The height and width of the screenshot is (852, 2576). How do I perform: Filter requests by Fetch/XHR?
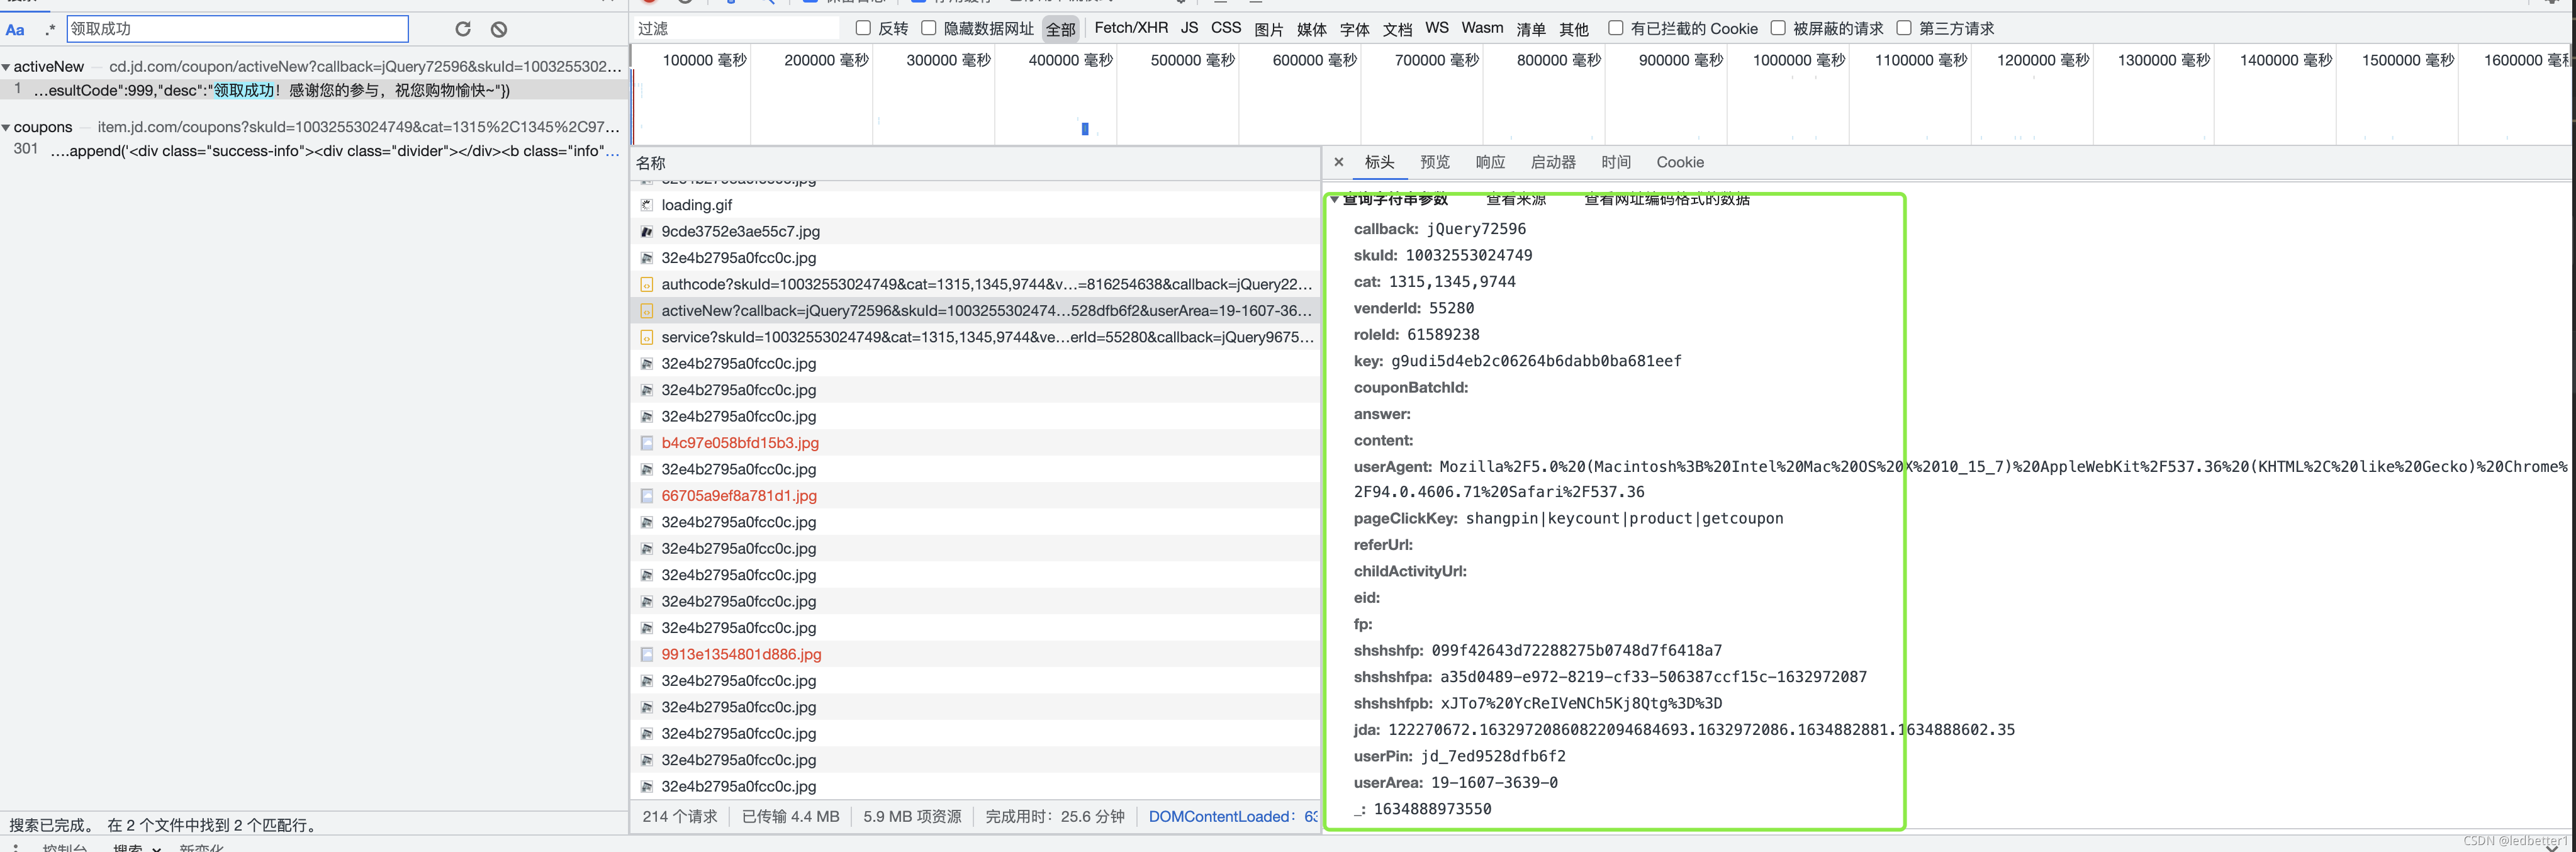[1131, 28]
